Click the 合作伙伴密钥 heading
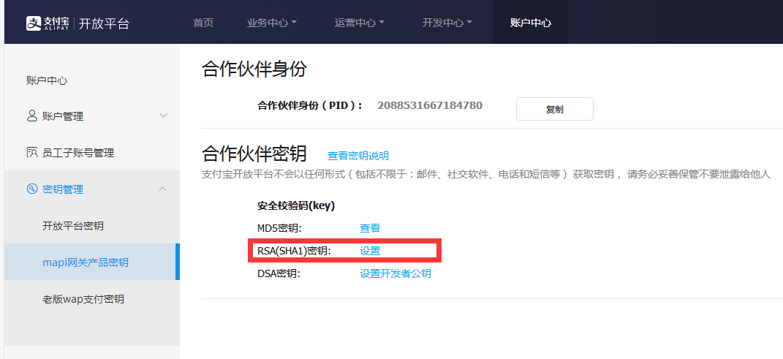The width and height of the screenshot is (783, 359). 254,154
